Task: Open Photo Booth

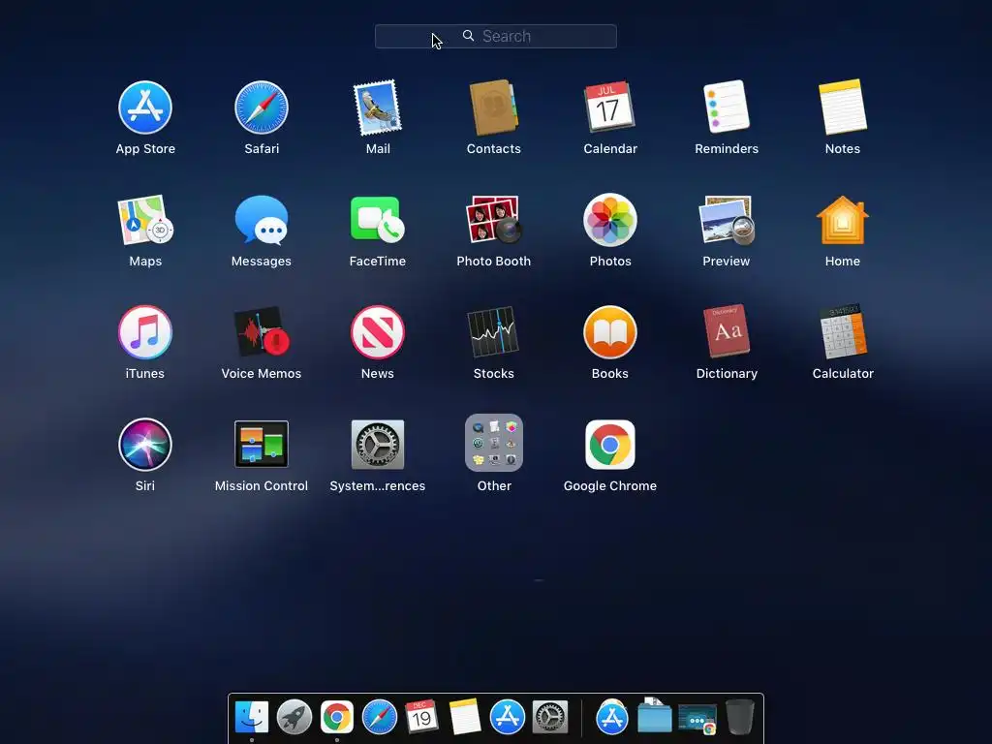Action: click(493, 220)
